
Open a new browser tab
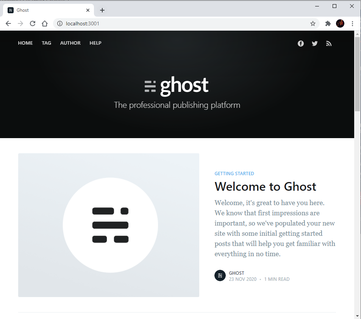pos(102,10)
